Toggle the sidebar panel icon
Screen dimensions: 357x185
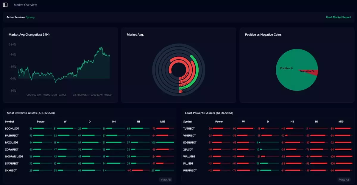(5, 5)
